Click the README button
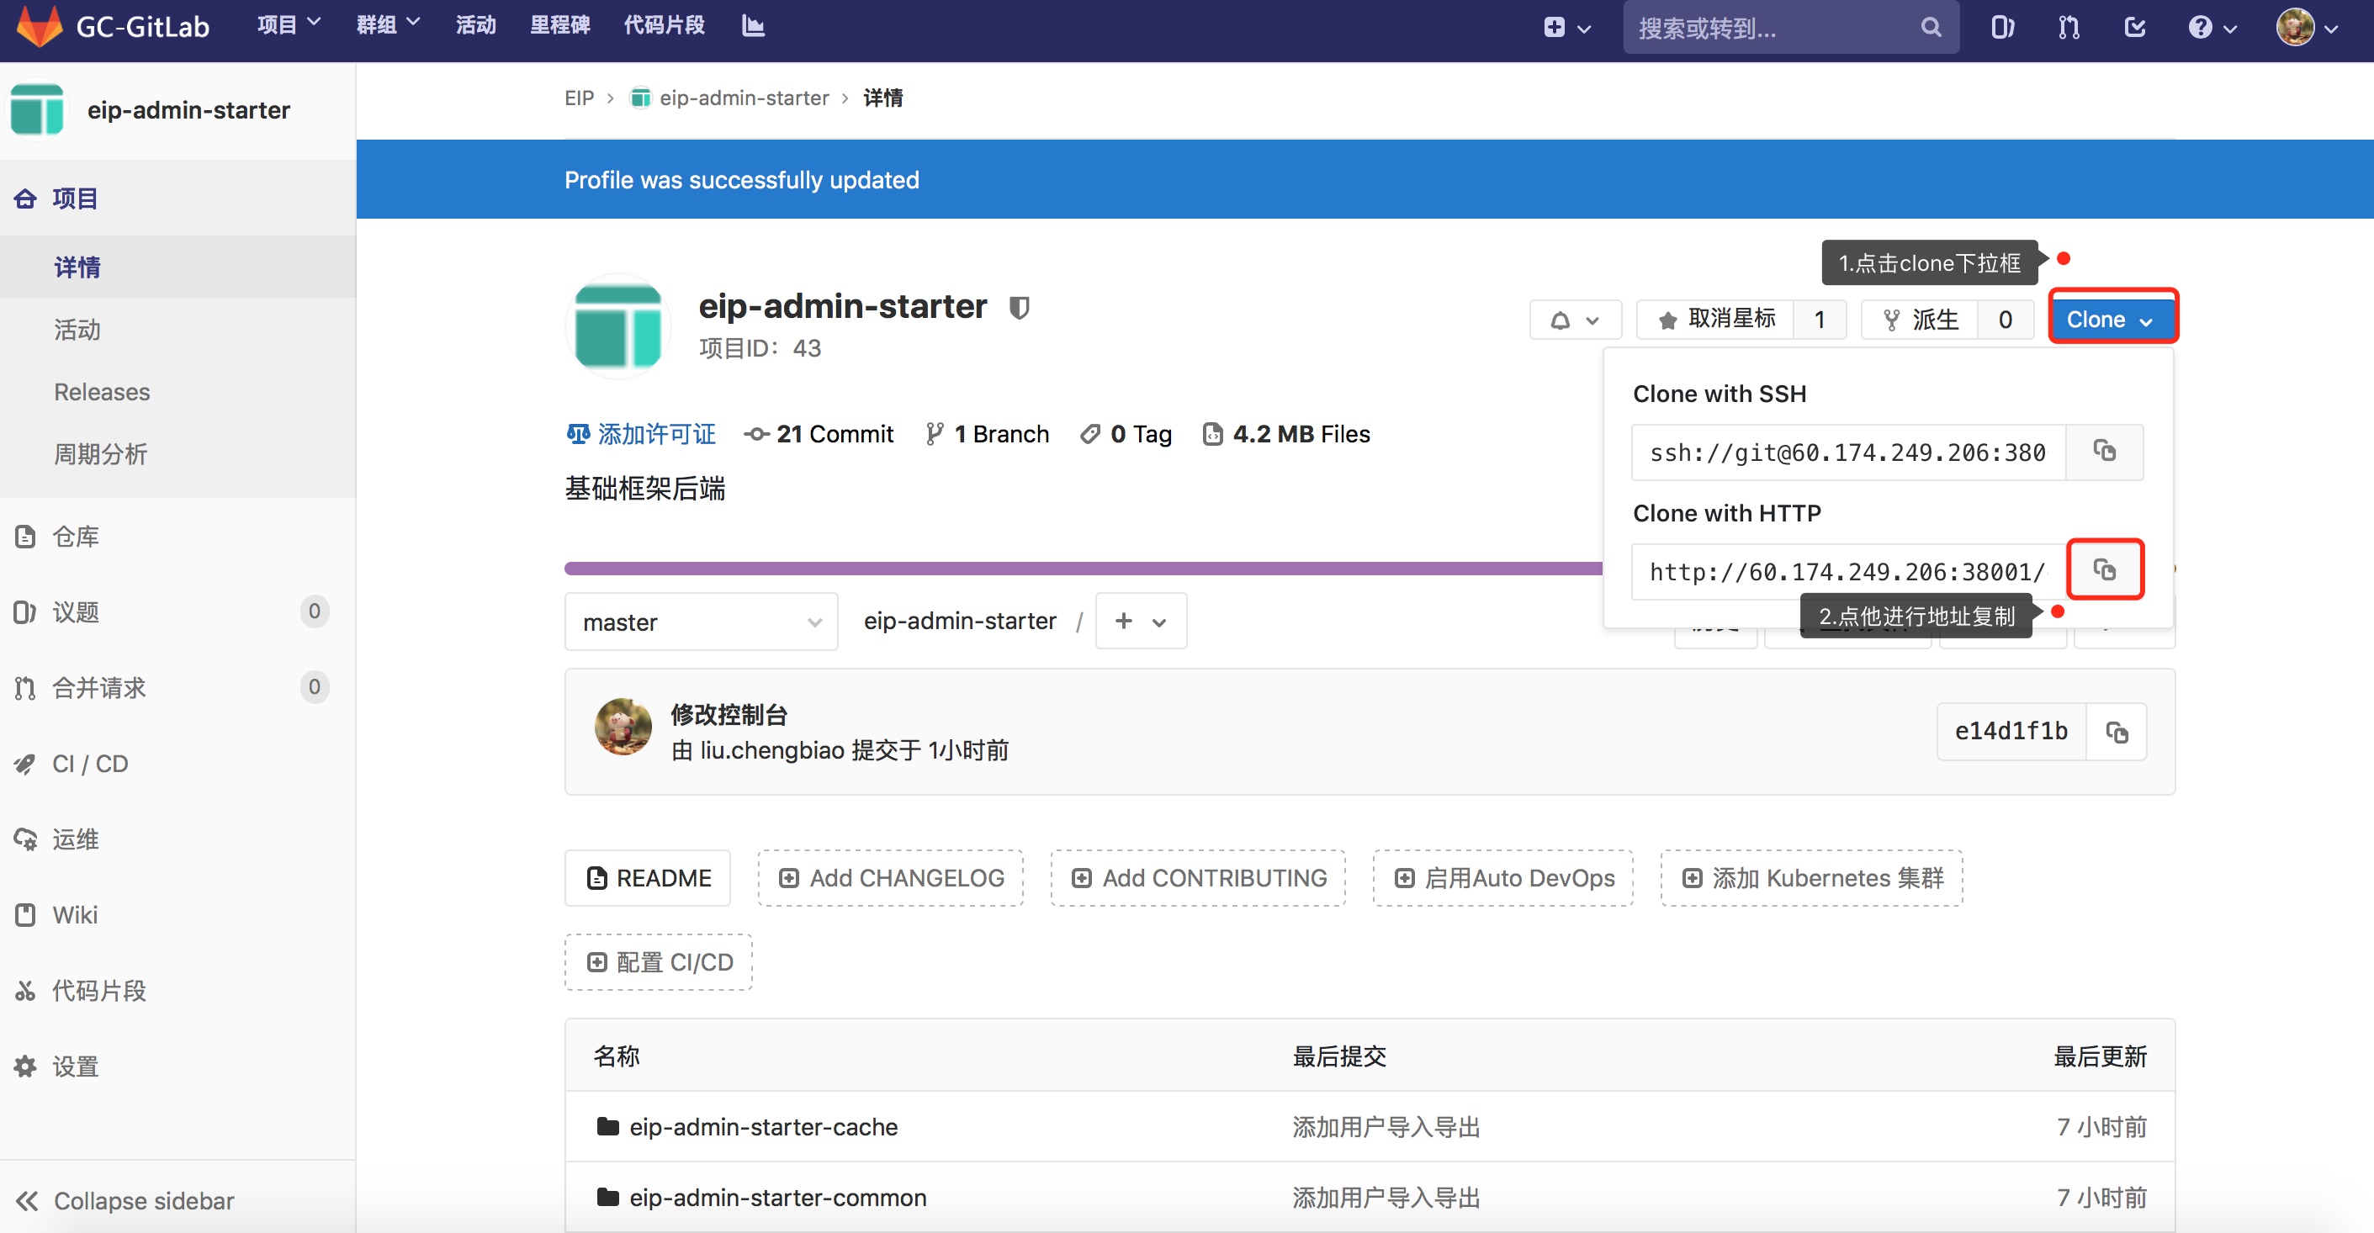The width and height of the screenshot is (2374, 1233). 648,878
